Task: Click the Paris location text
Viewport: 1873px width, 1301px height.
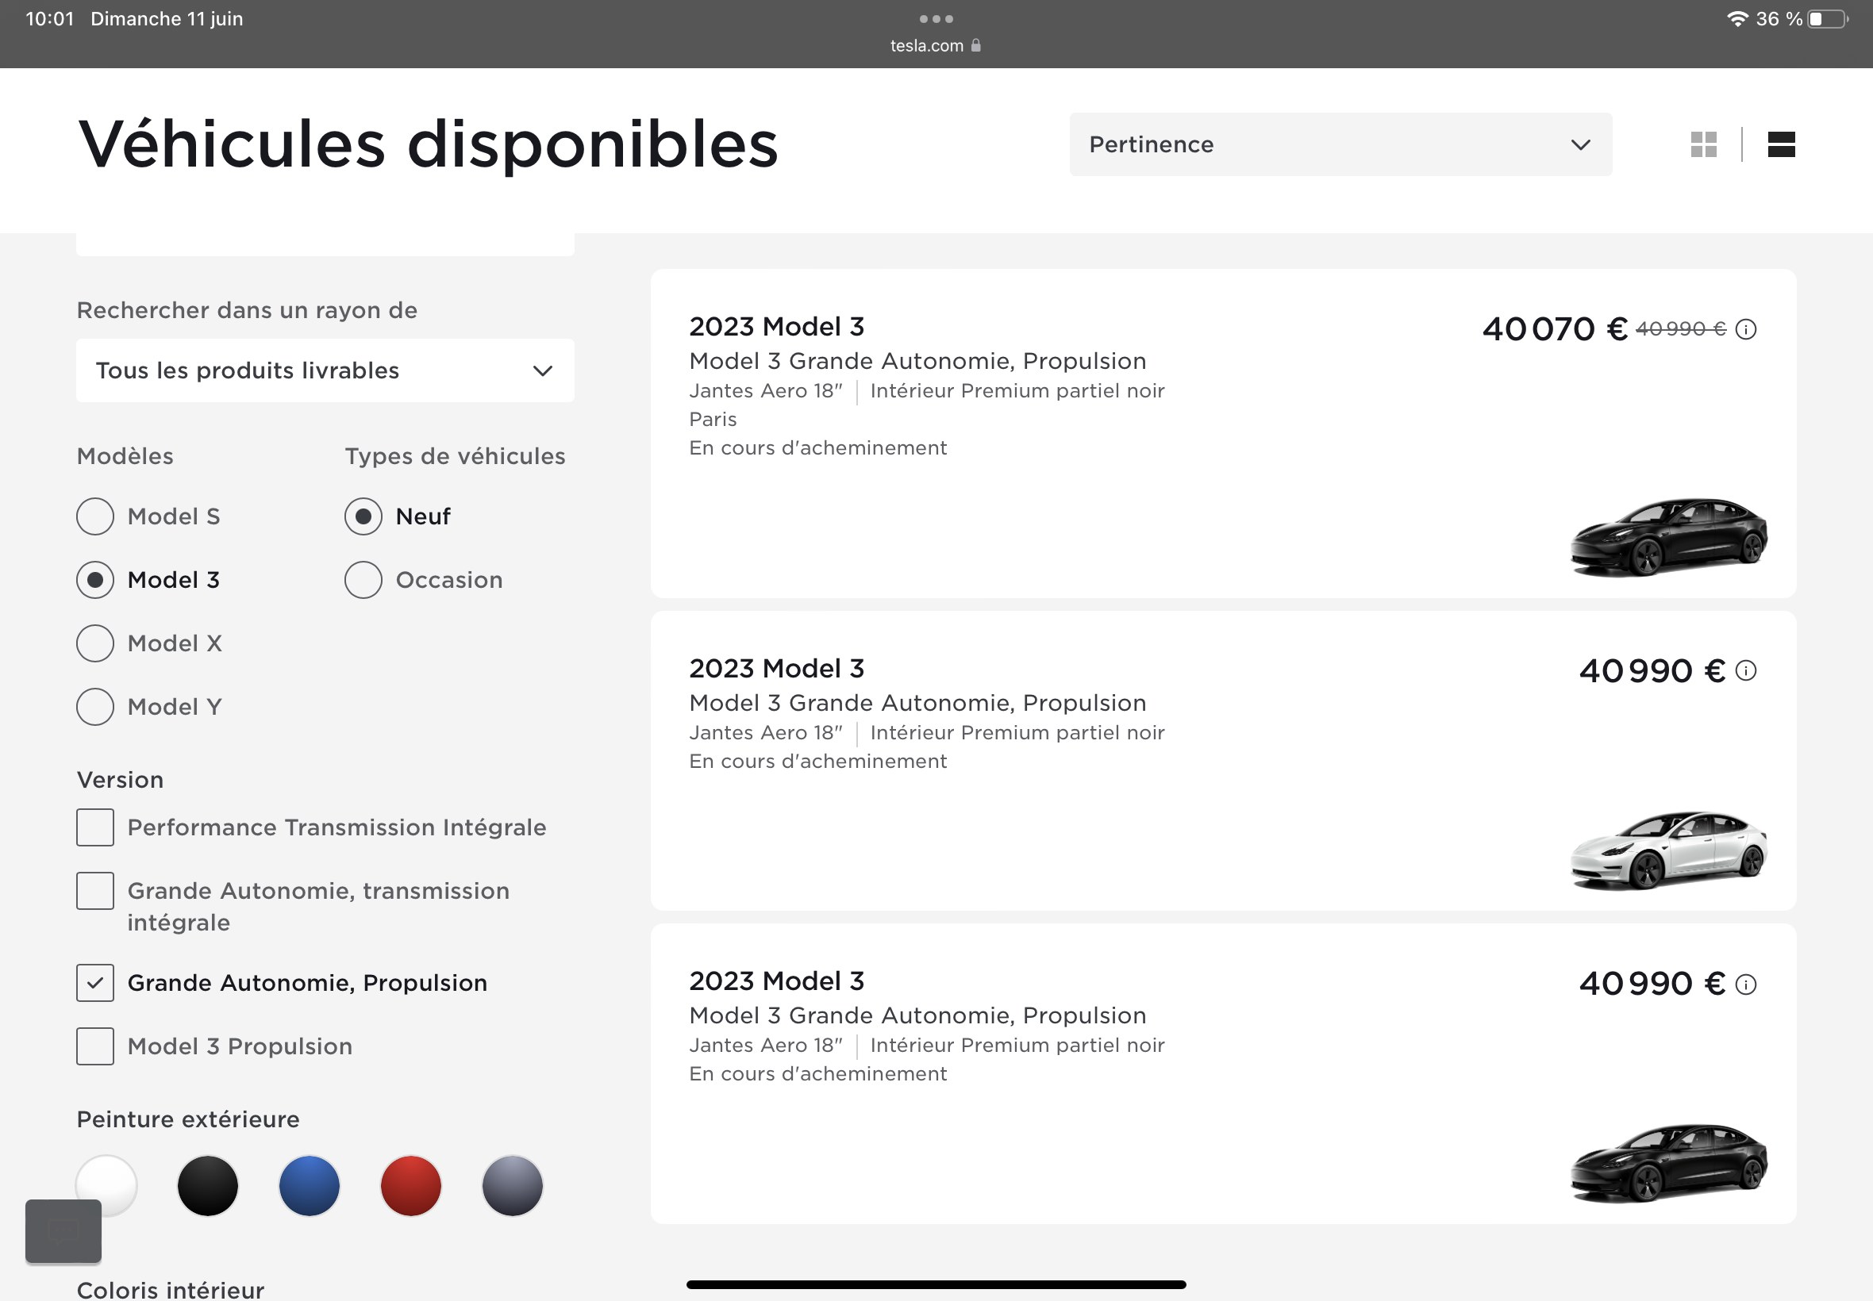Action: click(x=713, y=419)
